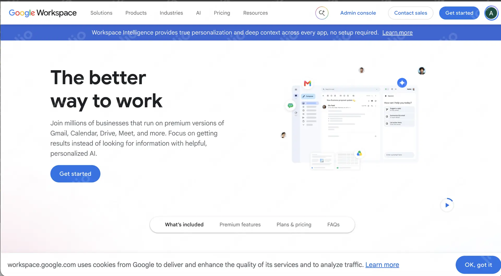
Task: Click the Contact sales button
Action: pyautogui.click(x=410, y=13)
